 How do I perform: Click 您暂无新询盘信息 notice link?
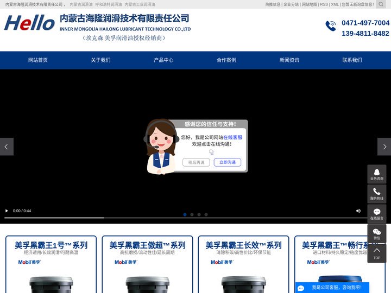pyautogui.click(x=358, y=4)
